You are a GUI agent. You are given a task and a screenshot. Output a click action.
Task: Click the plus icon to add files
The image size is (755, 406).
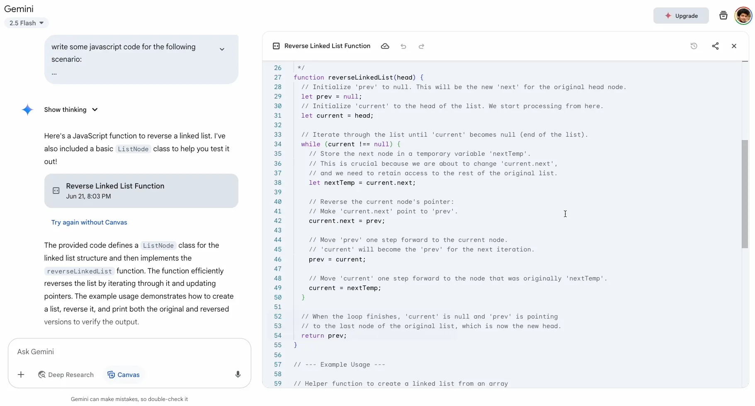[x=21, y=374]
